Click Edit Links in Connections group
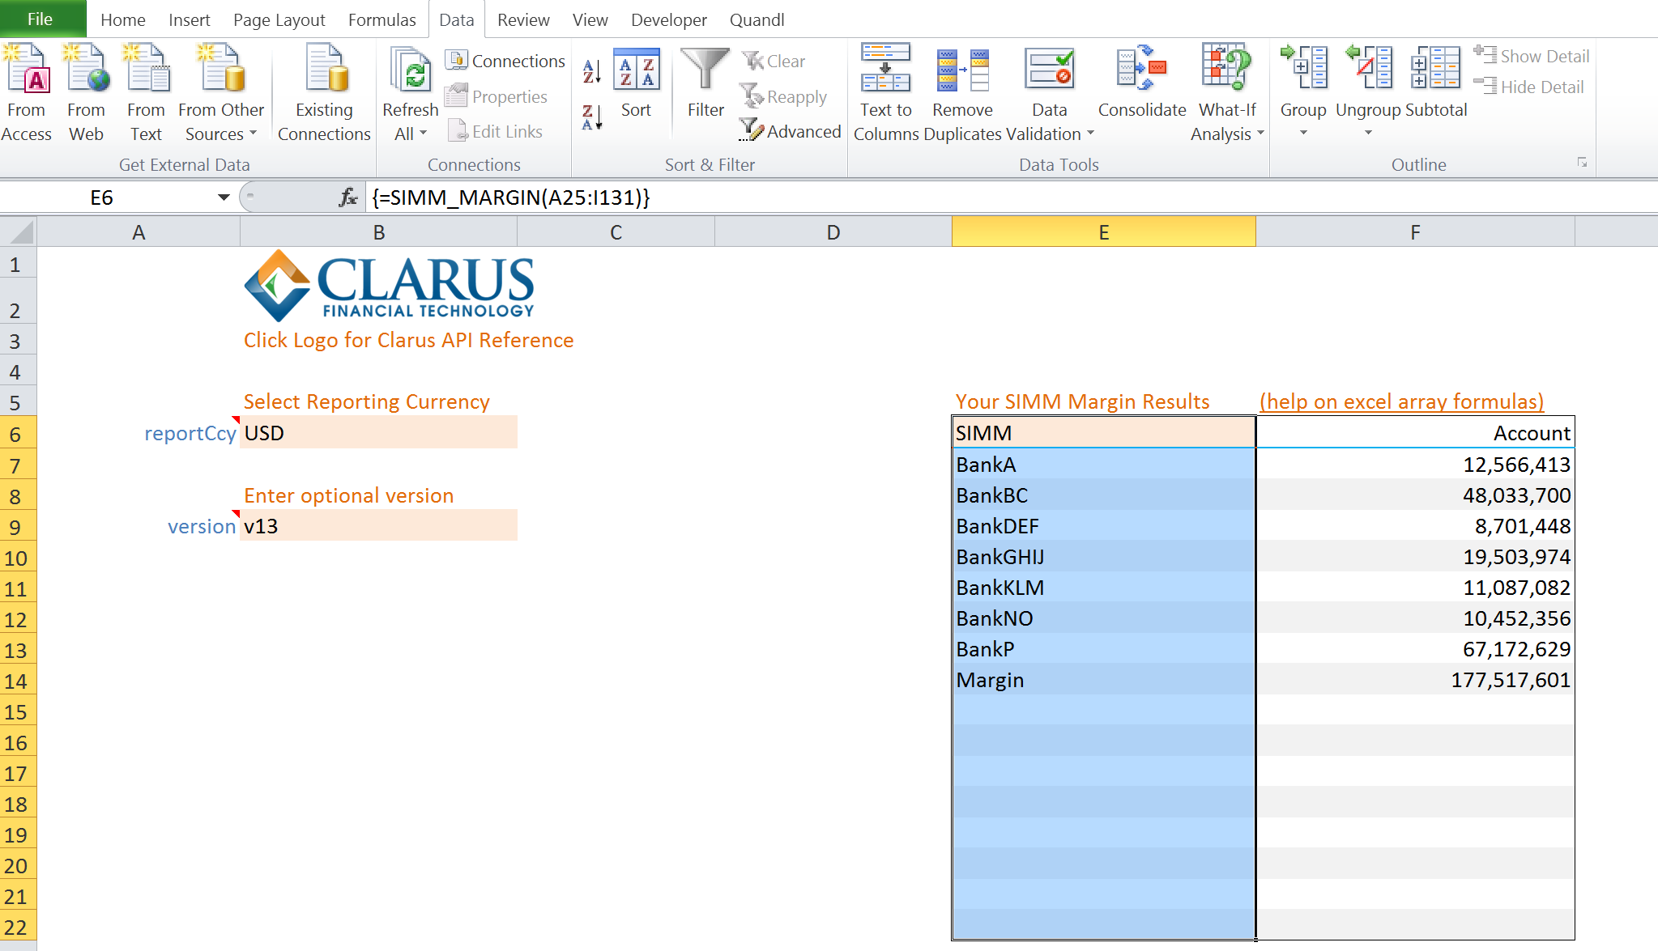The image size is (1658, 951). pyautogui.click(x=495, y=131)
